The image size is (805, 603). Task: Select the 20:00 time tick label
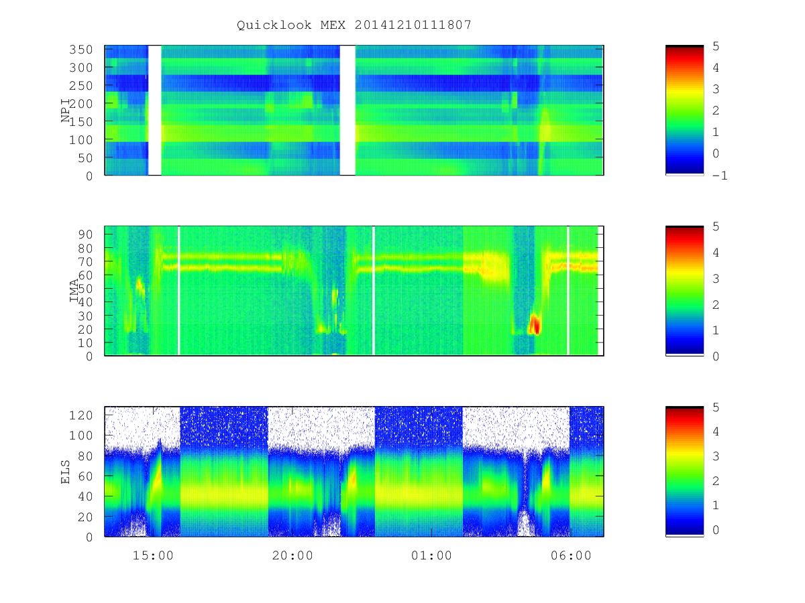[292, 555]
